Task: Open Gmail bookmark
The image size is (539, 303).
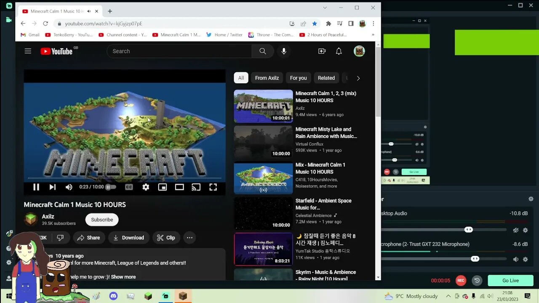Action: pos(30,35)
